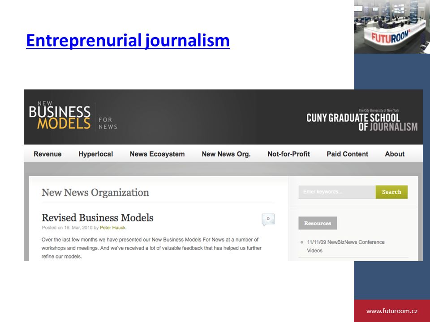Open the Revenue menu item
The width and height of the screenshot is (430, 322).
pos(47,154)
